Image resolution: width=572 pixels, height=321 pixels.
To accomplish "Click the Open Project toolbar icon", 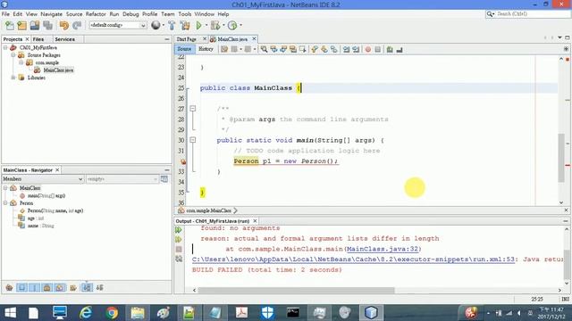I will 35,26.
